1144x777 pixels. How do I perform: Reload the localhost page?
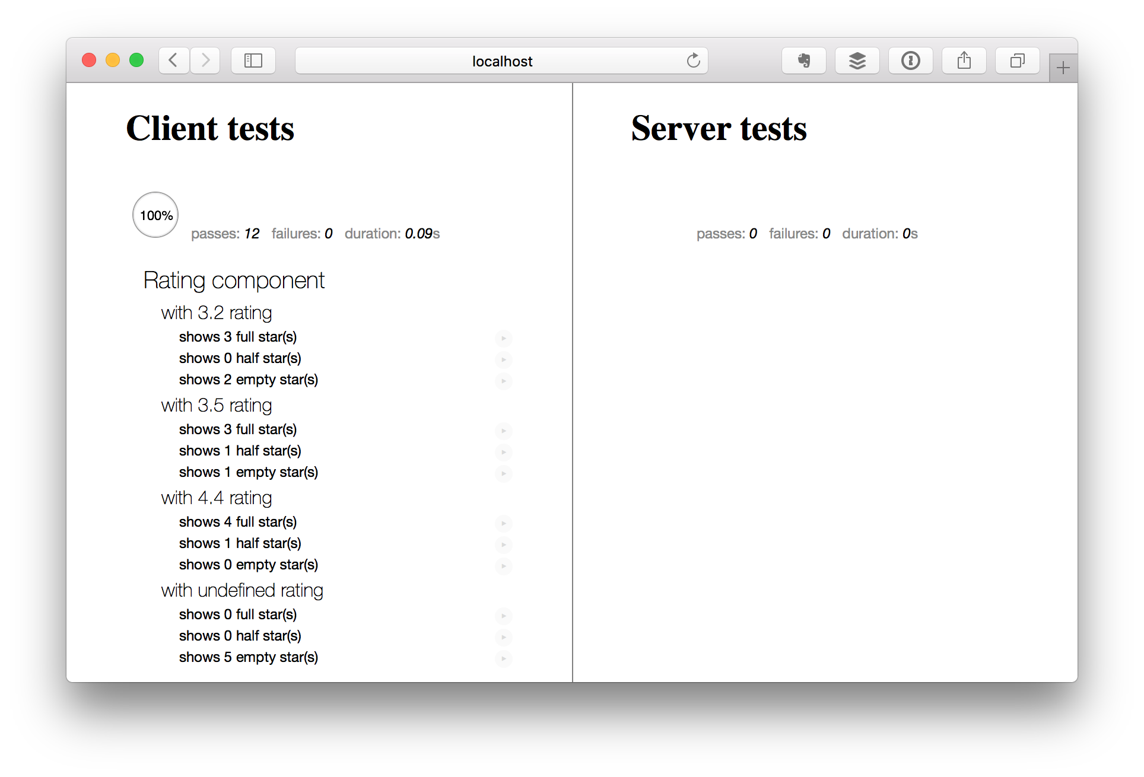[x=693, y=60]
